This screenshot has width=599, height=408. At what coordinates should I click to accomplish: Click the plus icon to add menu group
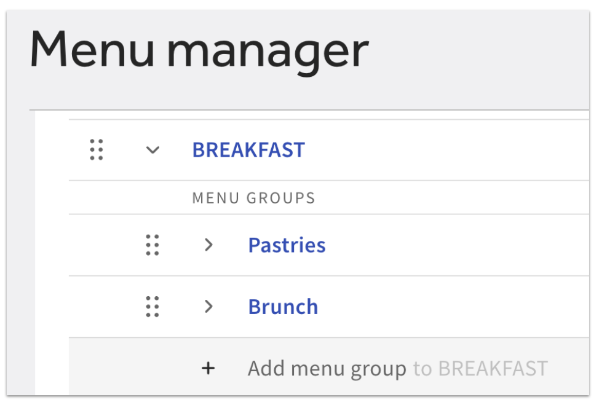pos(208,367)
